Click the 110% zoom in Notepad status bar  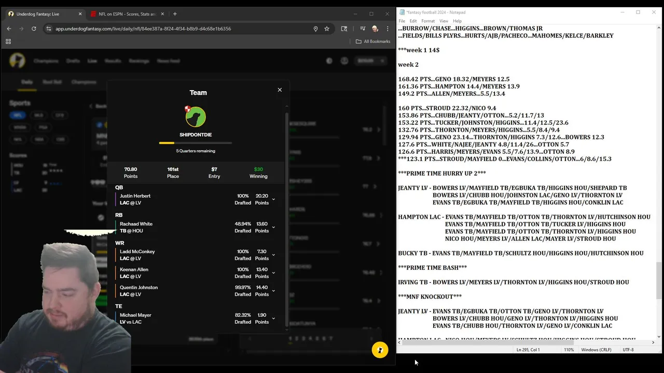click(x=569, y=350)
